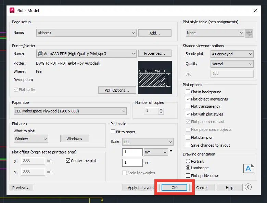Click Scale lineweights checkbox
The image size is (267, 203).
(x=125, y=173)
